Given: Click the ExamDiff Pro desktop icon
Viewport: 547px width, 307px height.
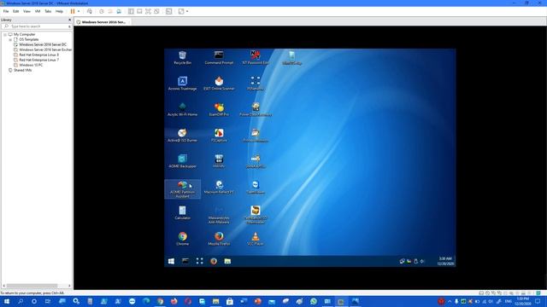Looking at the screenshot, I should point(219,110).
